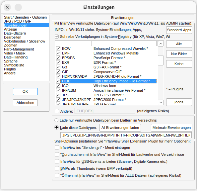Open Standard-Apps settings button

pos(179,30)
